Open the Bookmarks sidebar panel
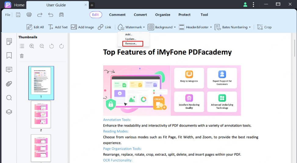 coord(9,55)
